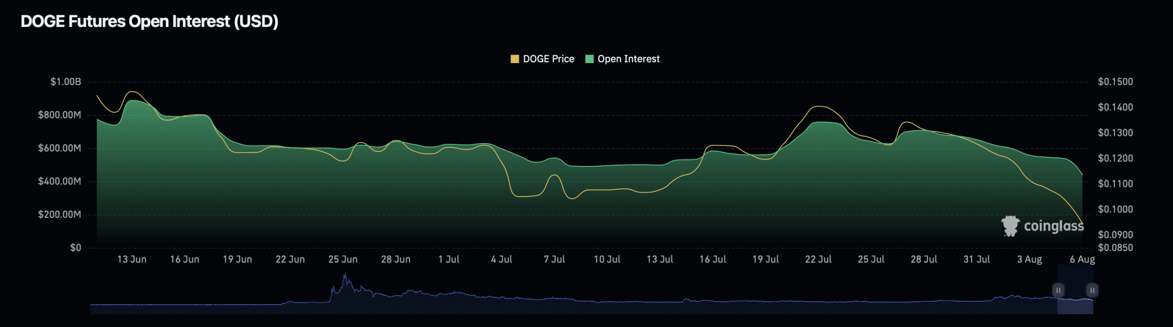Click the 6 Aug date label
The width and height of the screenshot is (1173, 327).
click(1082, 259)
